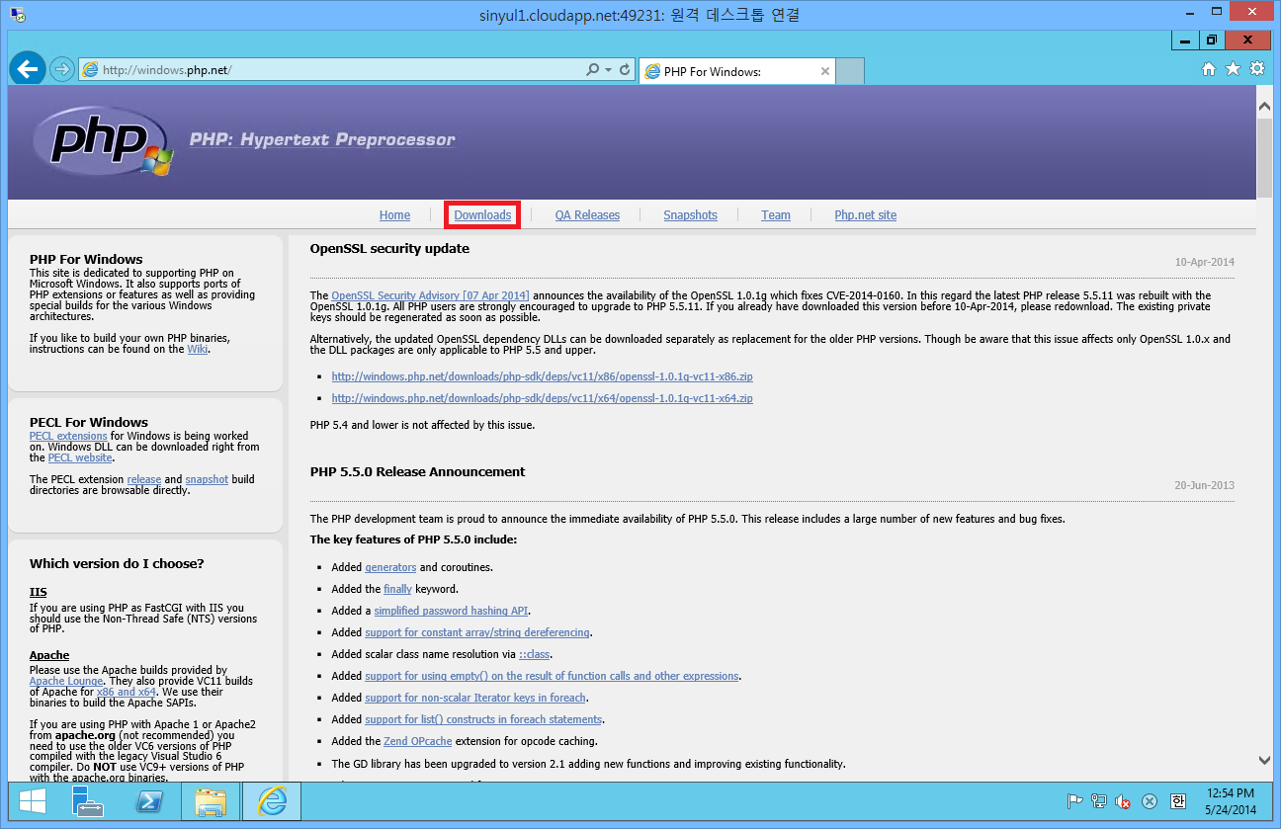
Task: Open the Windows Start button
Action: [33, 801]
